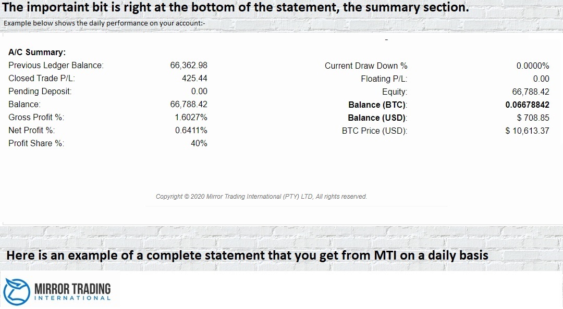Click the Mirror Trading International copyright notice
Screen dimensions: 563x309
(x=261, y=197)
